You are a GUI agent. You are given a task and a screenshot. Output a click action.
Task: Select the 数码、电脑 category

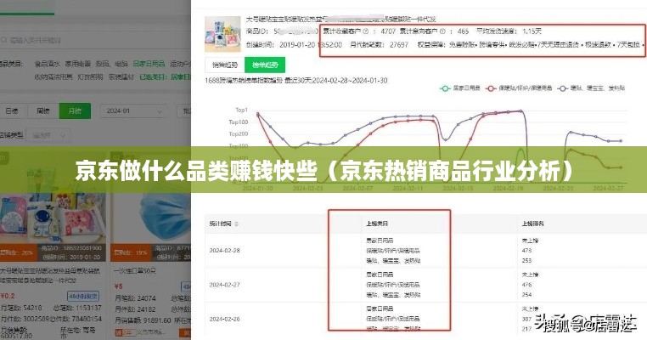pos(111,64)
